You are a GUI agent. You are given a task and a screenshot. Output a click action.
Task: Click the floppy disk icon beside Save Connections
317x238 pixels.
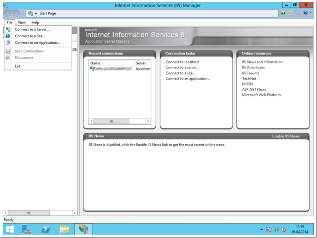coord(8,51)
